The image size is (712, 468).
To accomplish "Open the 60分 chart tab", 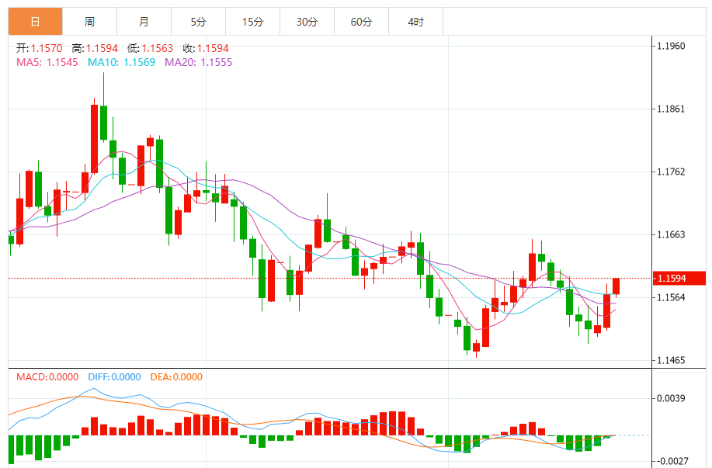I will pyautogui.click(x=362, y=21).
